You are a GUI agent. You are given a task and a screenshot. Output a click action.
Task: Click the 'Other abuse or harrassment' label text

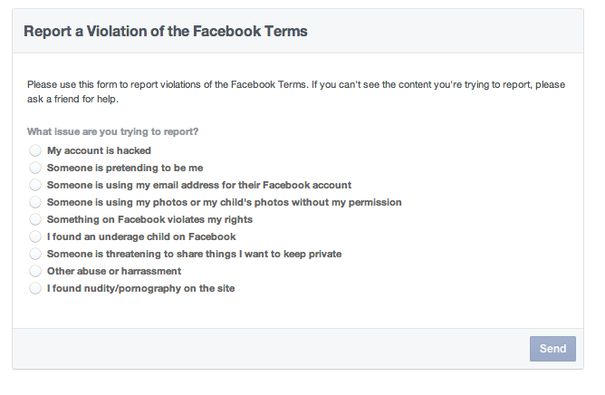114,271
